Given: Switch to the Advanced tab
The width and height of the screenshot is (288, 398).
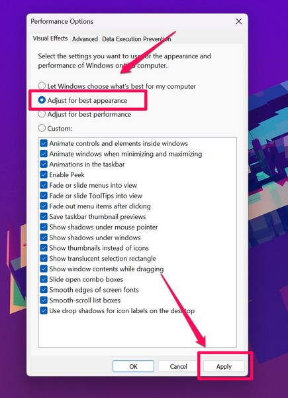Looking at the screenshot, I should pyautogui.click(x=85, y=39).
